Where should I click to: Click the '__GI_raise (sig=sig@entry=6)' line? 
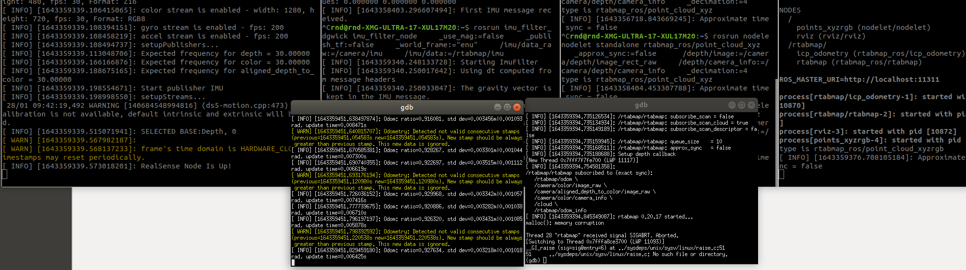[x=625, y=248]
